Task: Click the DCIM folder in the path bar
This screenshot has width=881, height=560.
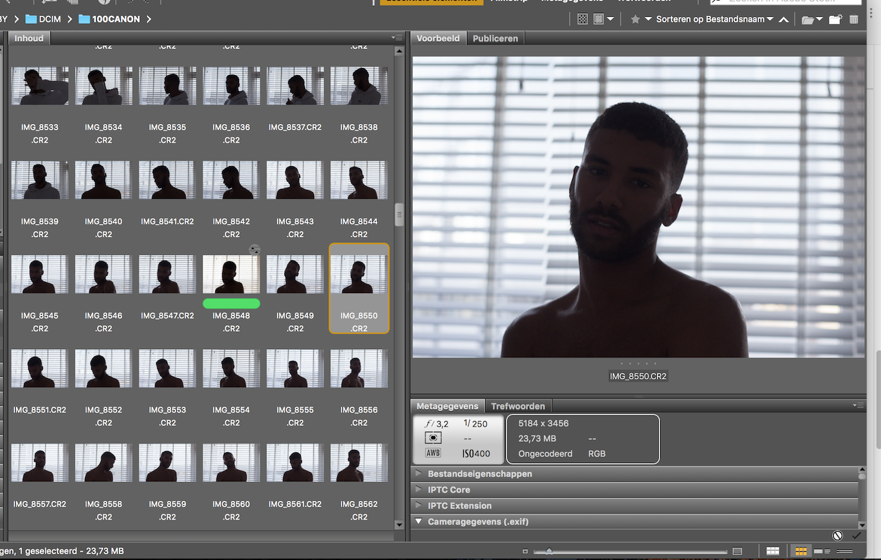Action: pos(43,20)
